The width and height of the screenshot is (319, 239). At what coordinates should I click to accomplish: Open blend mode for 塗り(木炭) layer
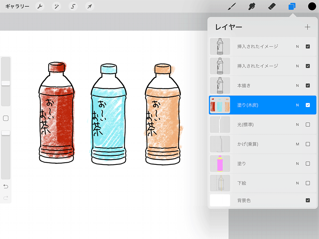[297, 105]
